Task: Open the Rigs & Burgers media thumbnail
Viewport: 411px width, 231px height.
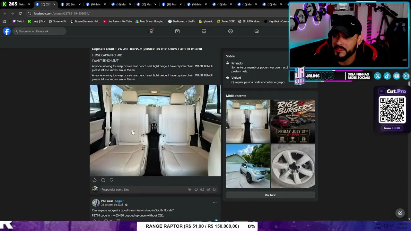Action: pos(293,121)
